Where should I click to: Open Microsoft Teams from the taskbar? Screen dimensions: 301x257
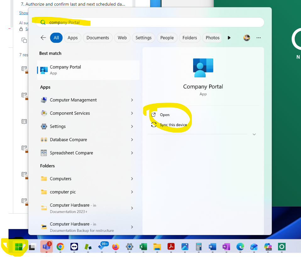tap(46, 247)
